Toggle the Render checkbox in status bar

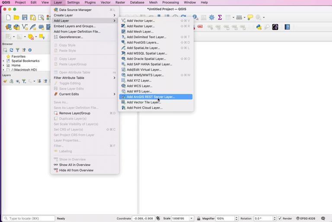280,219
